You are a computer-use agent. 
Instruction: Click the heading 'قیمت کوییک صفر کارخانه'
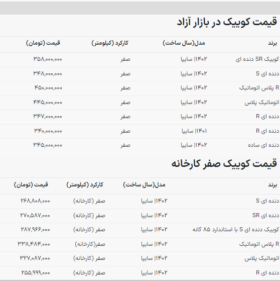[224, 163]
